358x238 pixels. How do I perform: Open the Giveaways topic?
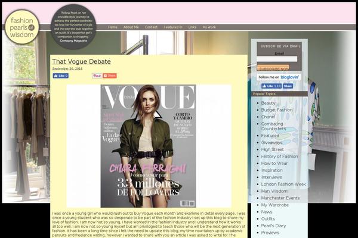[x=271, y=143]
